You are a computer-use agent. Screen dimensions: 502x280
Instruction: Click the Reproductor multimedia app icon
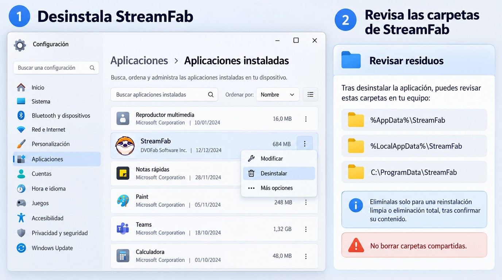123,118
